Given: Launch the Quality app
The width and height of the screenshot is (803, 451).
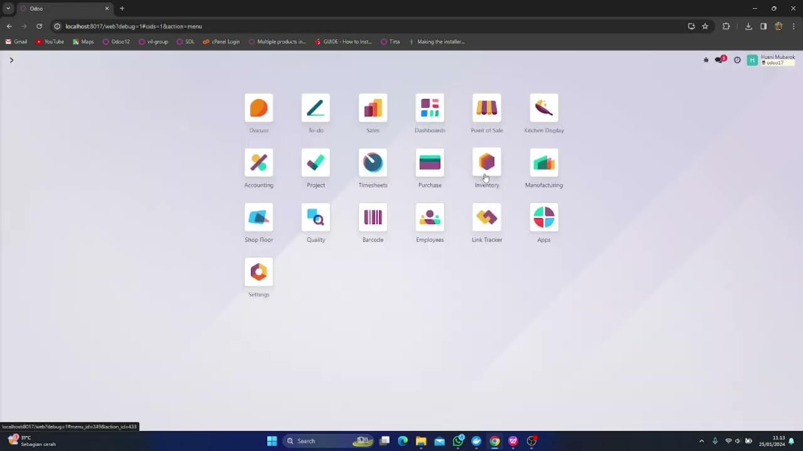Looking at the screenshot, I should pyautogui.click(x=316, y=217).
